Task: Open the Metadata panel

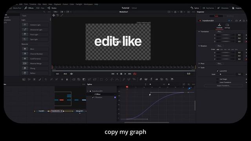Action: point(223,8)
